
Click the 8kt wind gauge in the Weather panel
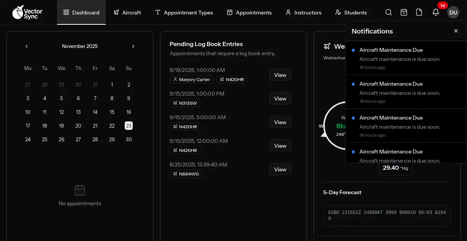340,125
